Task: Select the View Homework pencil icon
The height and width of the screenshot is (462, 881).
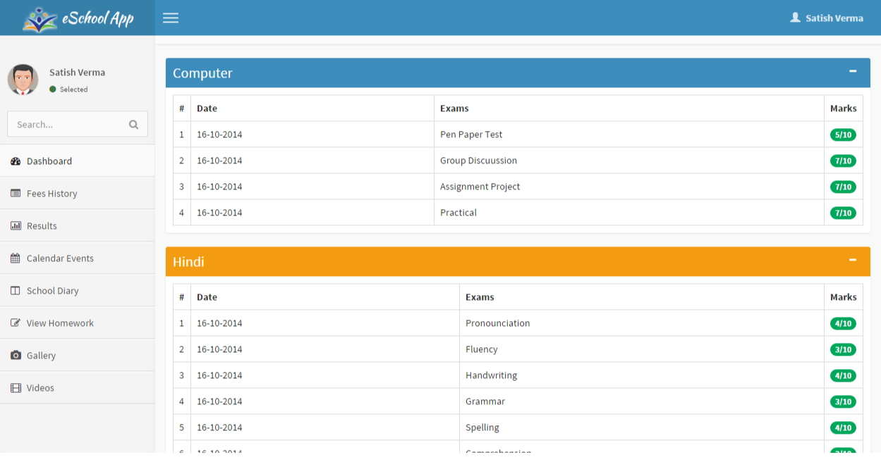Action: [16, 323]
